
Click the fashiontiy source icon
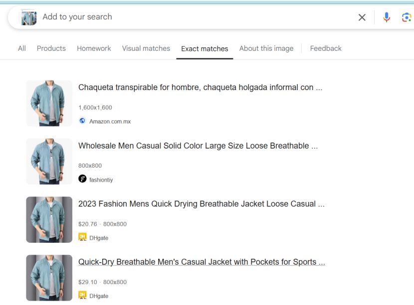coord(82,179)
